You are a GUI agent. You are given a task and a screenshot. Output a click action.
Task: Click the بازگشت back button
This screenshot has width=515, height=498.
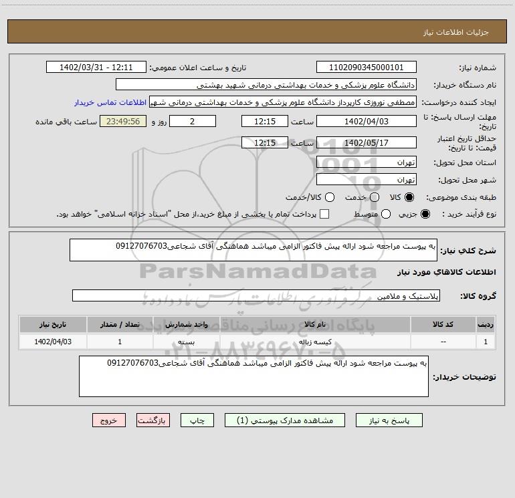(153, 420)
